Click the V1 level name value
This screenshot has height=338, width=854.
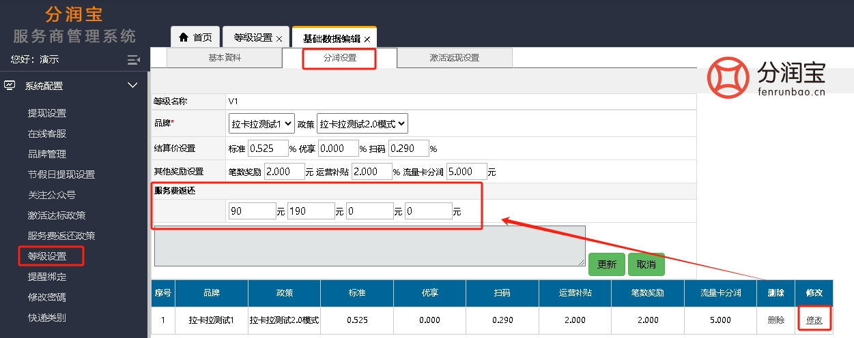tap(233, 102)
